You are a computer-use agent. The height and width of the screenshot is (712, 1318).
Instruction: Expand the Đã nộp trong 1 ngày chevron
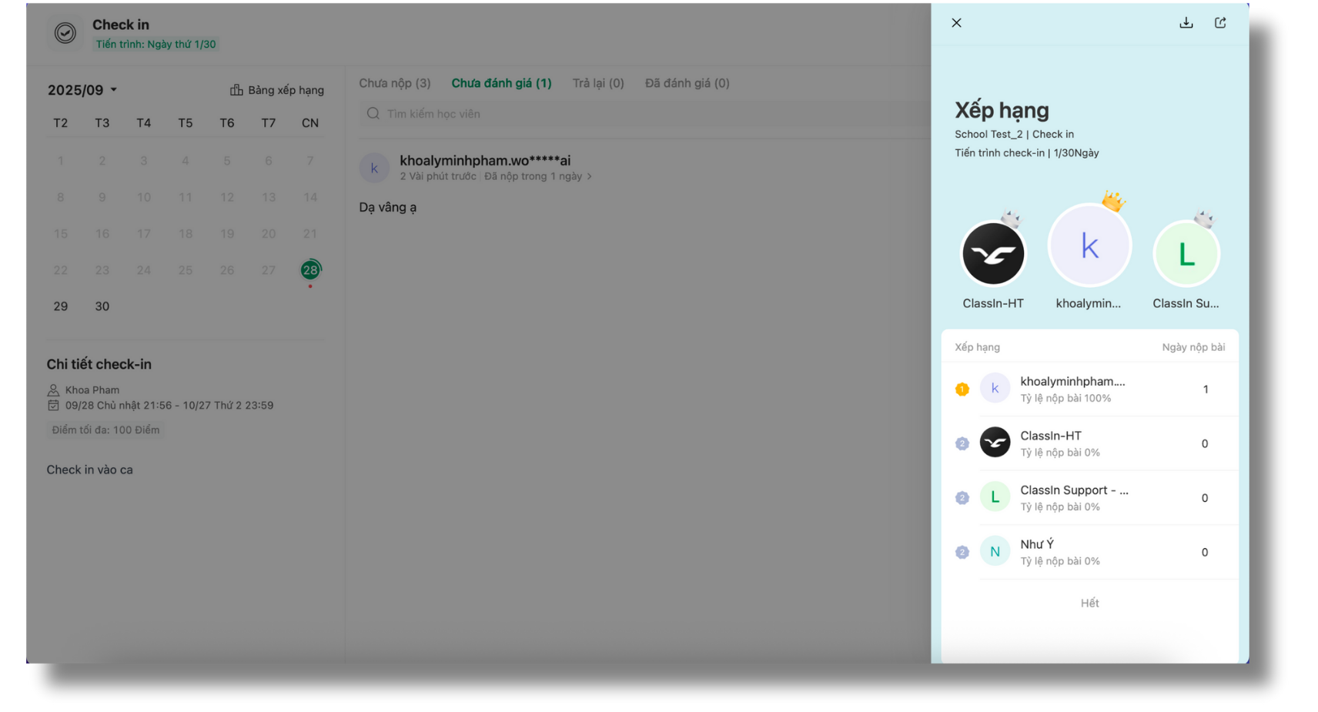pyautogui.click(x=590, y=177)
